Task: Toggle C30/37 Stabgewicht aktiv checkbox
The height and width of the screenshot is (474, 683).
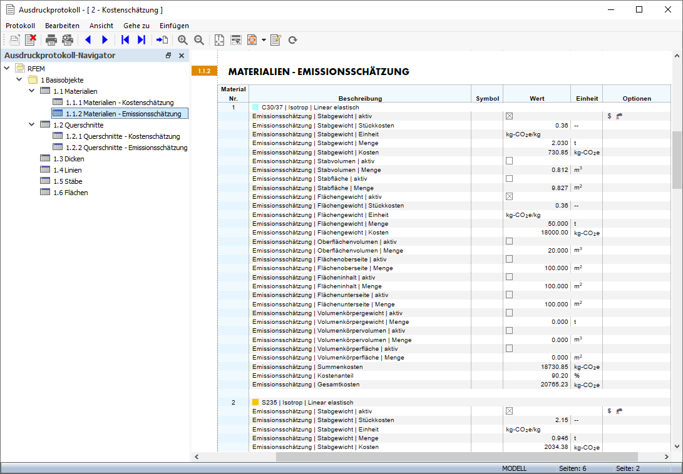Action: point(509,116)
